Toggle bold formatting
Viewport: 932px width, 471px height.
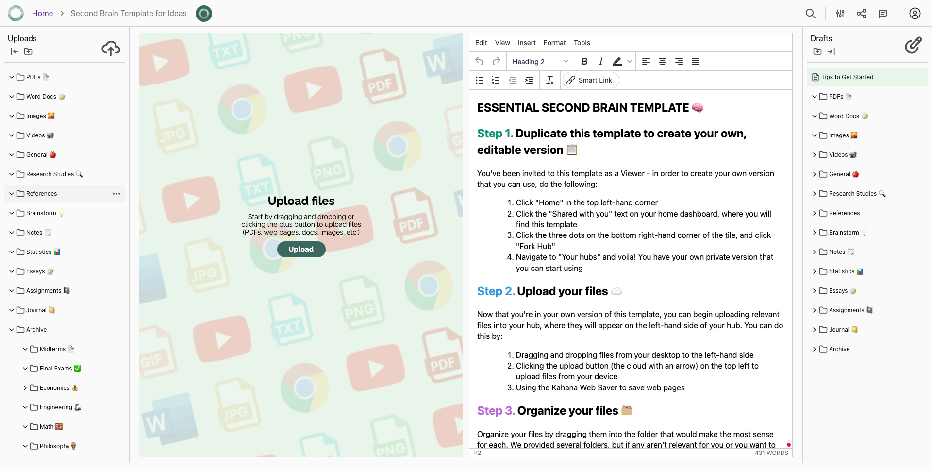pyautogui.click(x=584, y=61)
